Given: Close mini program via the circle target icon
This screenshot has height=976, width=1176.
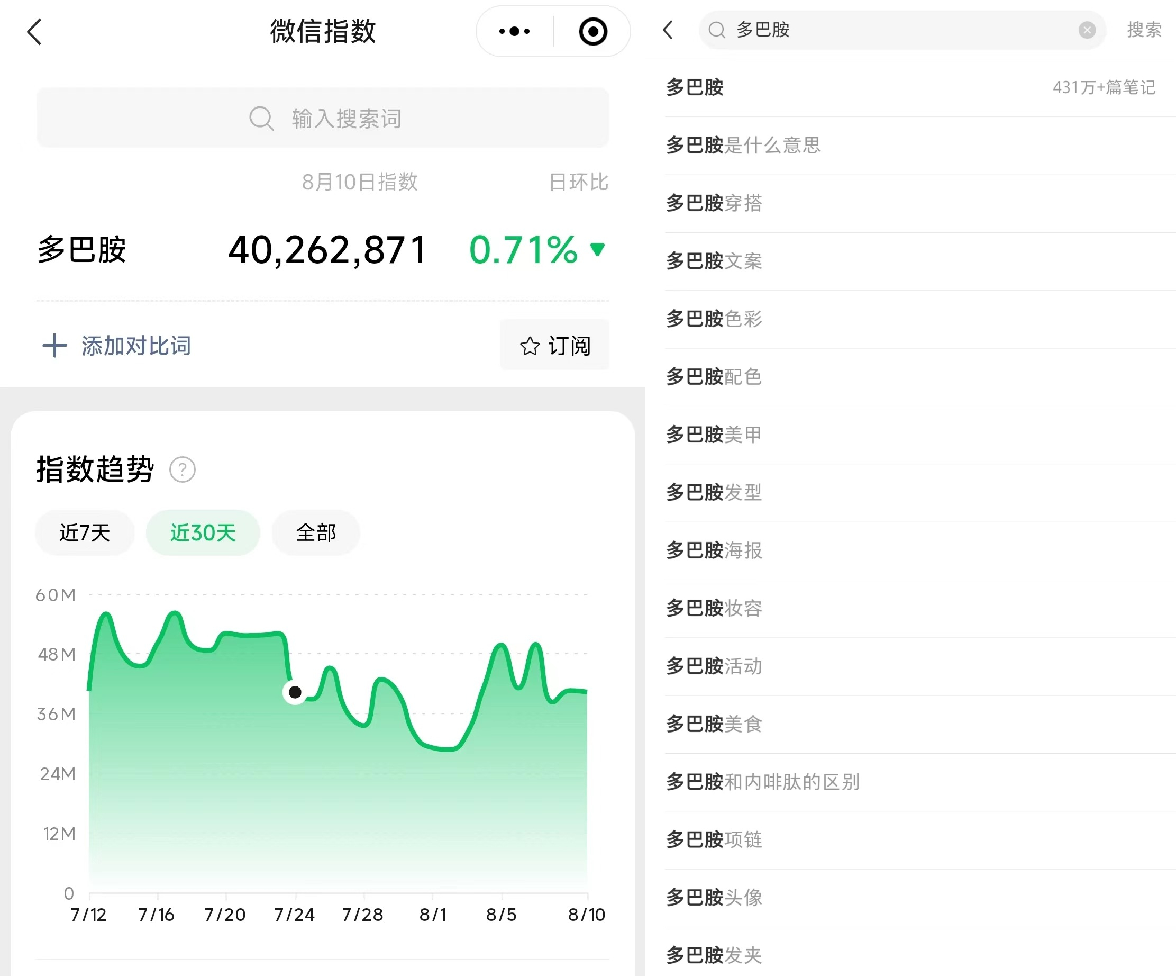Looking at the screenshot, I should (592, 31).
